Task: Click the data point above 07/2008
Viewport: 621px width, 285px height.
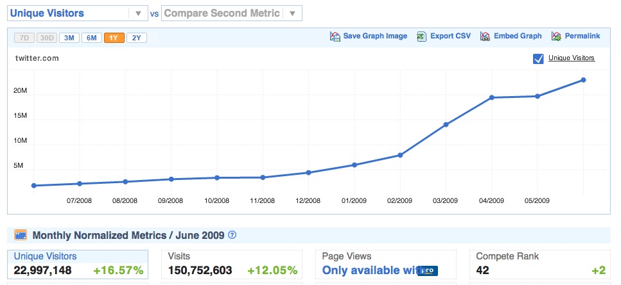Action: 80,184
